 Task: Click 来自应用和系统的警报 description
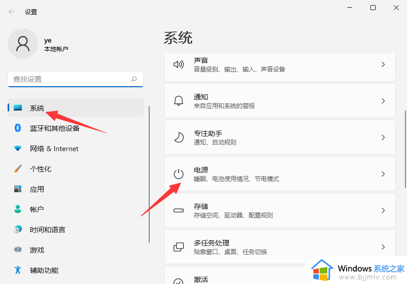224,106
